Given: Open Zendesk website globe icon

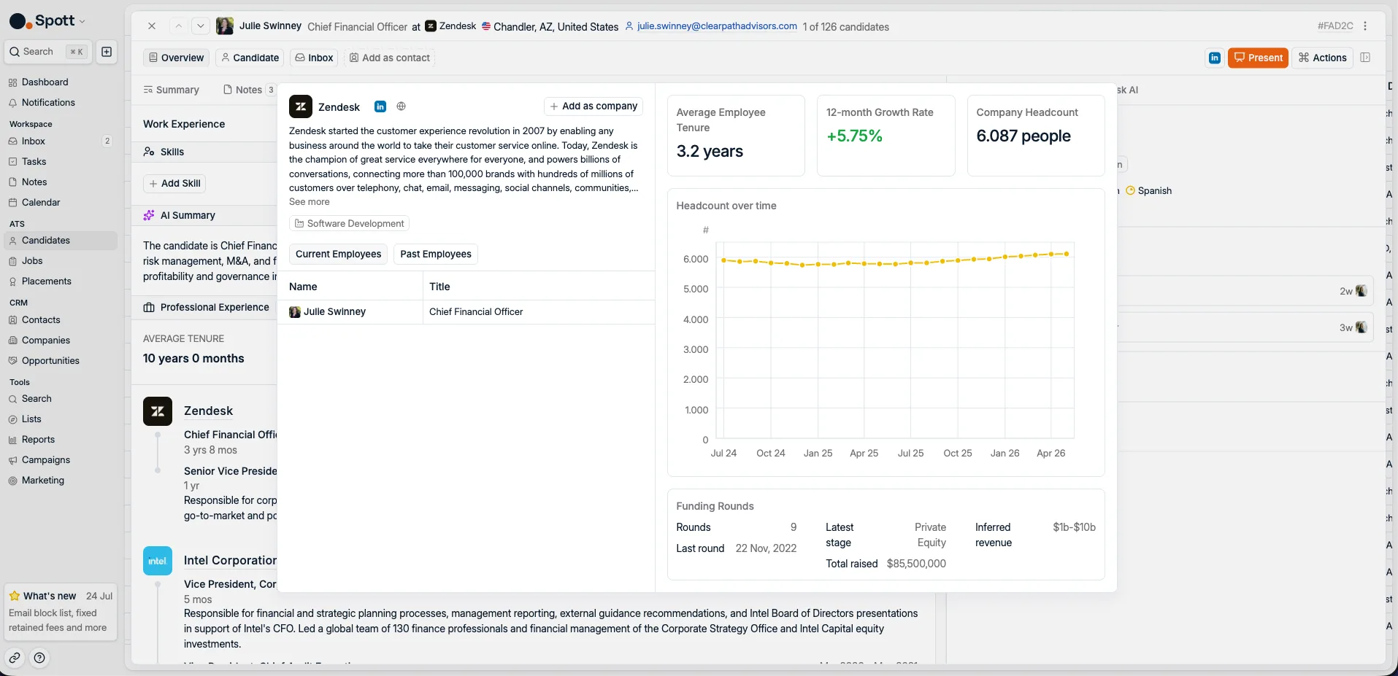Looking at the screenshot, I should 401,106.
